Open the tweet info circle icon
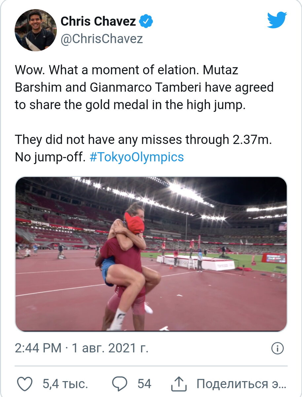 tap(278, 348)
